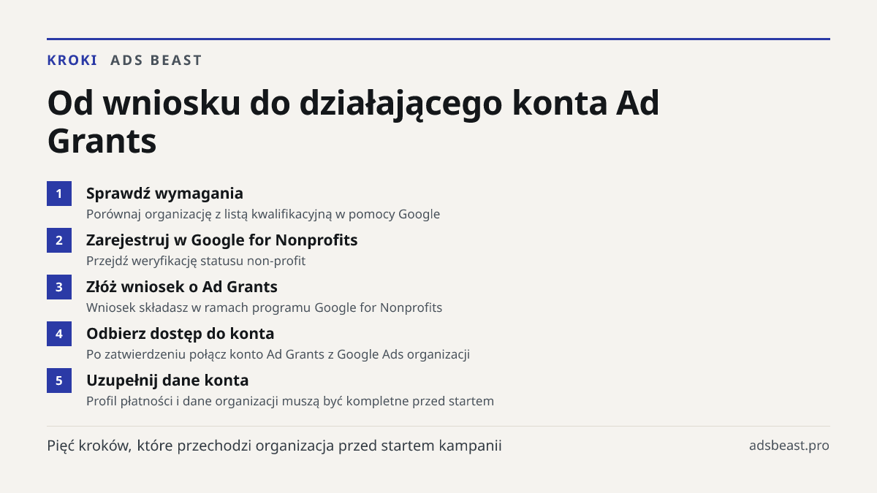Select 'Zarejestruj w Google for Nonprofits' title
Screen dimensions: 877x493
click(222, 240)
